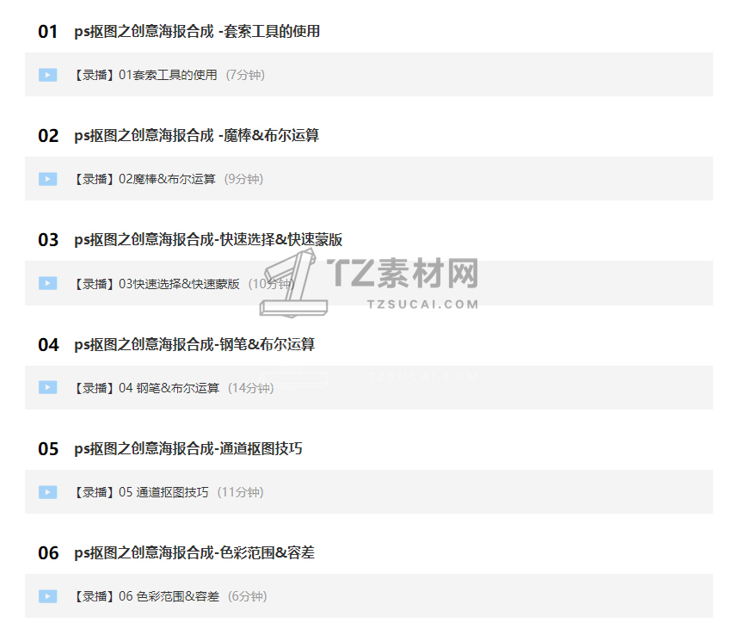The image size is (738, 641).
Task: Click the duration (6分钟)
Action: click(x=248, y=596)
